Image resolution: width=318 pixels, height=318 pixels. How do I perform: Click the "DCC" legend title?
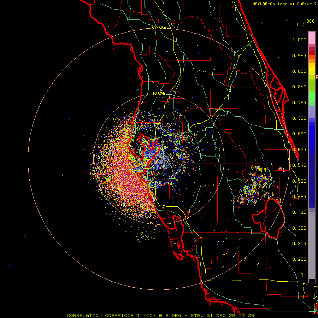pyautogui.click(x=311, y=21)
